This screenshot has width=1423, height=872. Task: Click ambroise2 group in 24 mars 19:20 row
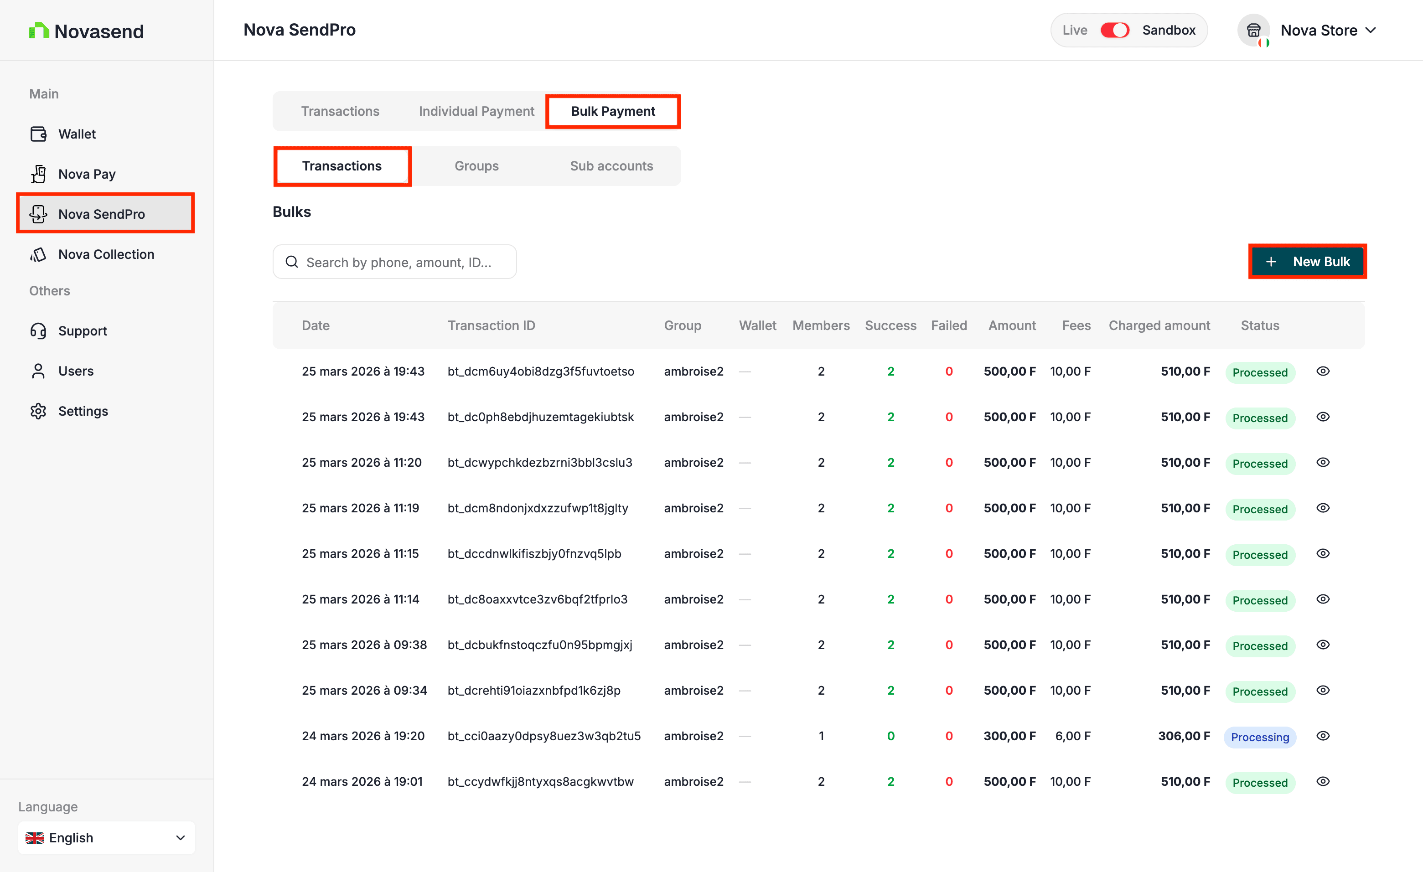(693, 736)
